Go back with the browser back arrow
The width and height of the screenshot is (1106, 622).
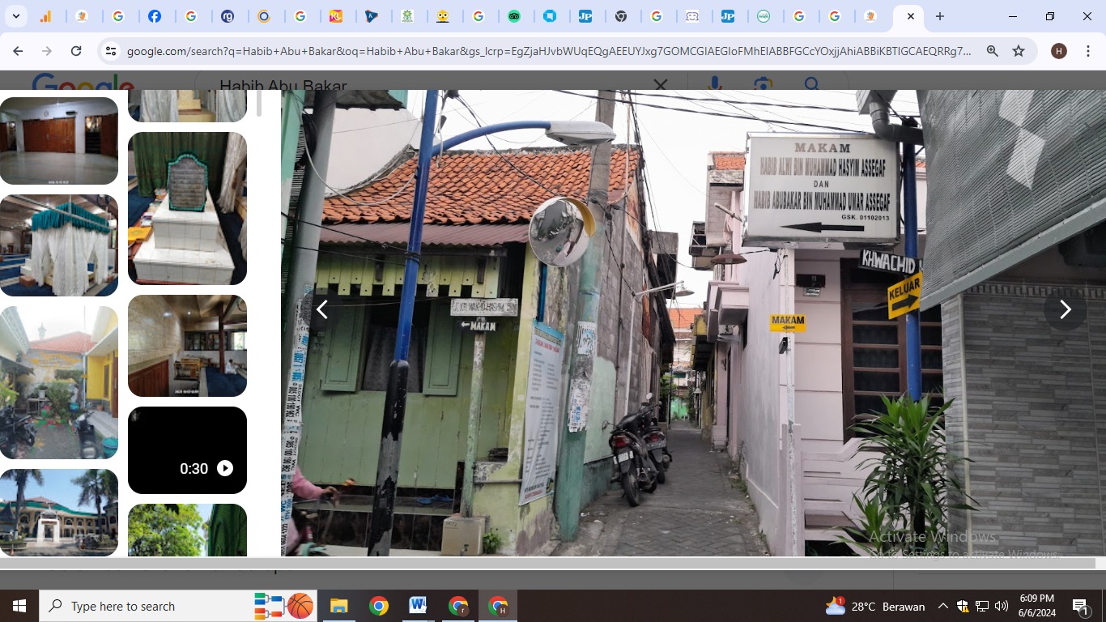pos(18,51)
